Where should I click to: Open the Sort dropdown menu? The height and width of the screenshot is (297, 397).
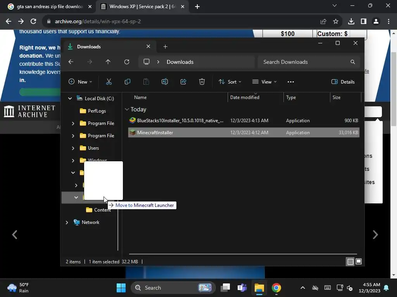(230, 82)
